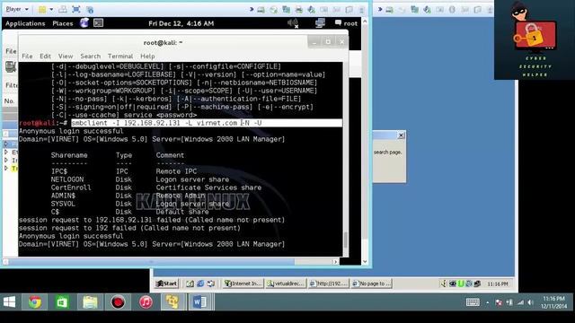575x323 pixels.
Task: Click the network adapter device icon in Kali Player
Action: point(287,10)
